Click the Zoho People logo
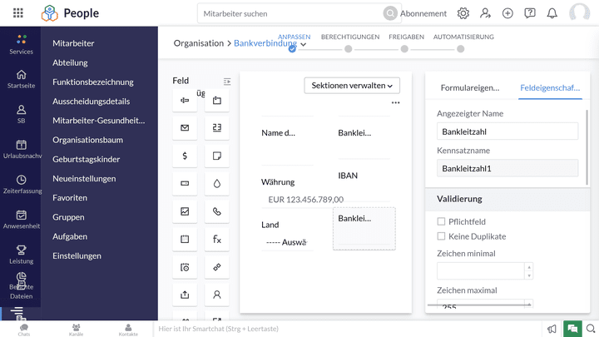Screen dimensions: 599x337 (49, 13)
